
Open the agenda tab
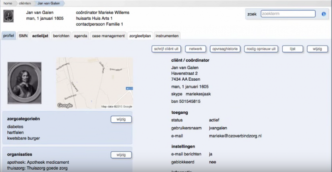click(x=80, y=36)
